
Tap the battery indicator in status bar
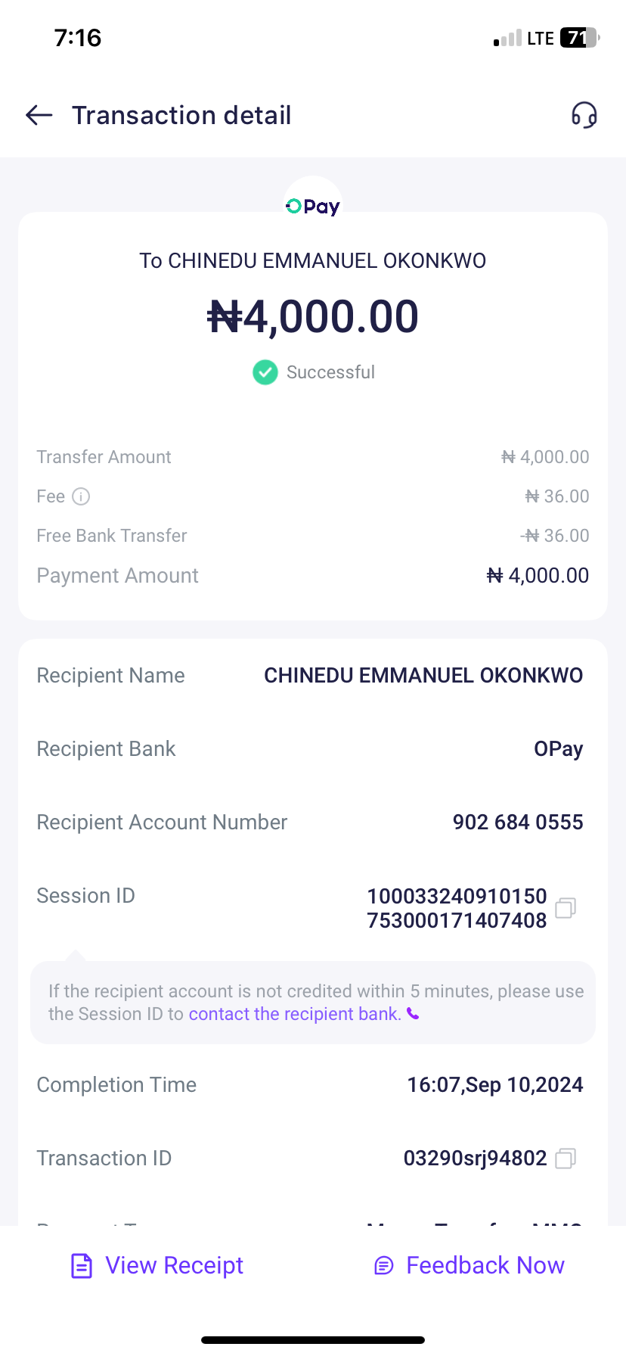pyautogui.click(x=579, y=38)
